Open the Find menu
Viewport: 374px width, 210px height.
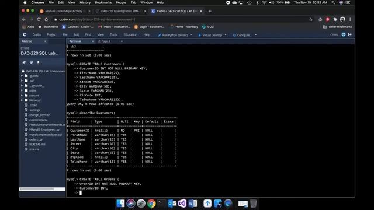[88, 34]
